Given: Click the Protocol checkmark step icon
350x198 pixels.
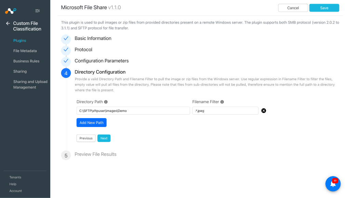Looking at the screenshot, I should [66, 50].
